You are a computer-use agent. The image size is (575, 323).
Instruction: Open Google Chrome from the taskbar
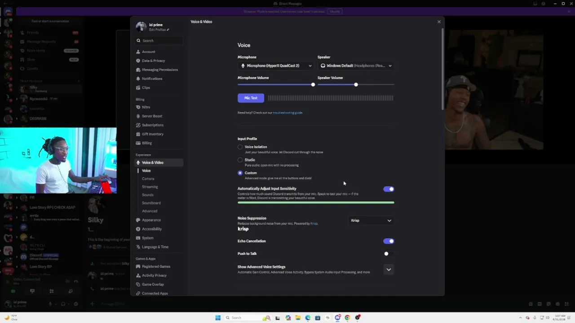[347, 318]
